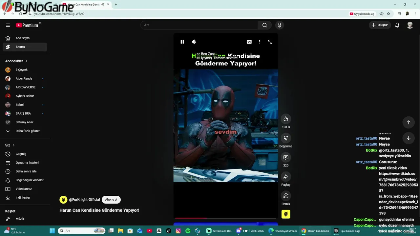Open Oynatma listeleri
Viewport: 420px width, 236px height.
click(x=25, y=163)
